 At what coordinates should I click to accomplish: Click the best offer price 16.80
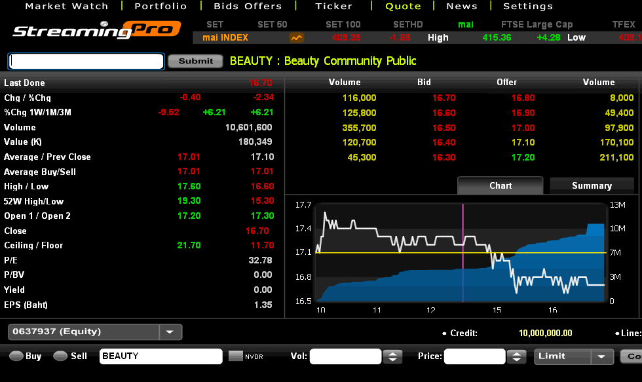(523, 98)
